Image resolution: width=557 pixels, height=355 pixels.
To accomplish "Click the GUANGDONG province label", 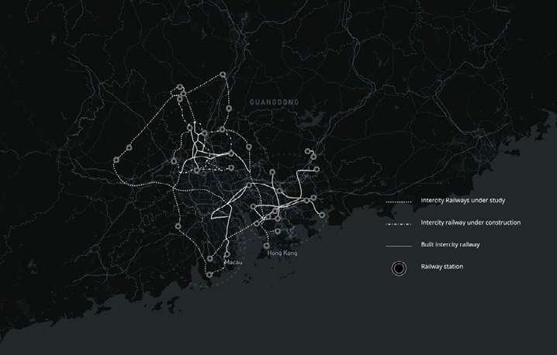I will click(x=274, y=102).
